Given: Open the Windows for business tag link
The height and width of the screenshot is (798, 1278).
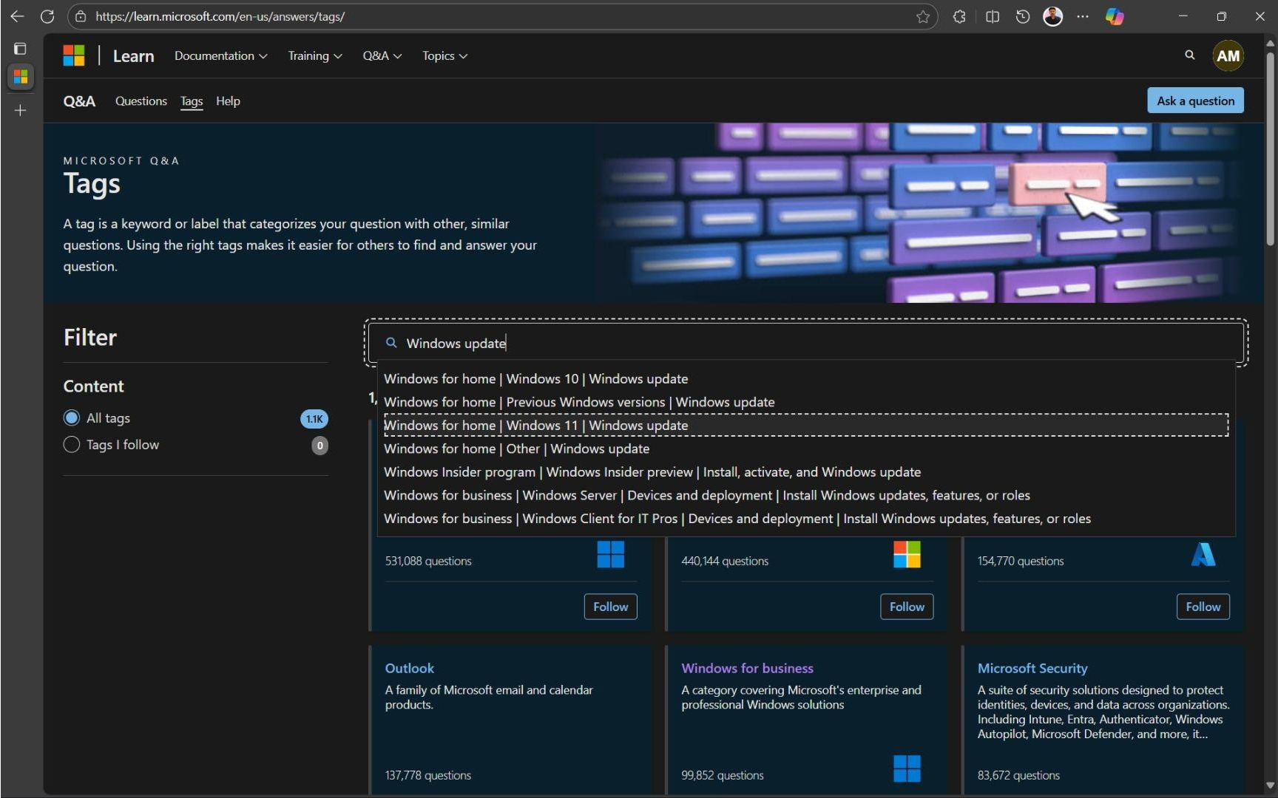Looking at the screenshot, I should [747, 668].
